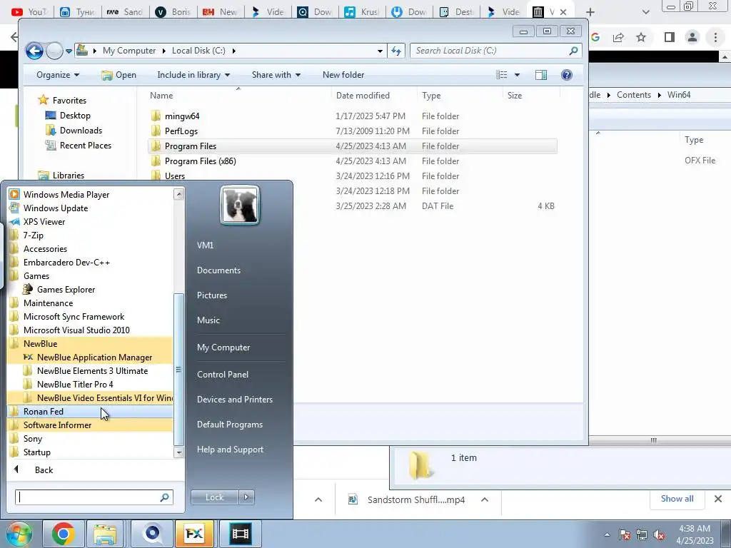Open Chrome from the taskbar
The height and width of the screenshot is (548, 731).
[x=63, y=534]
